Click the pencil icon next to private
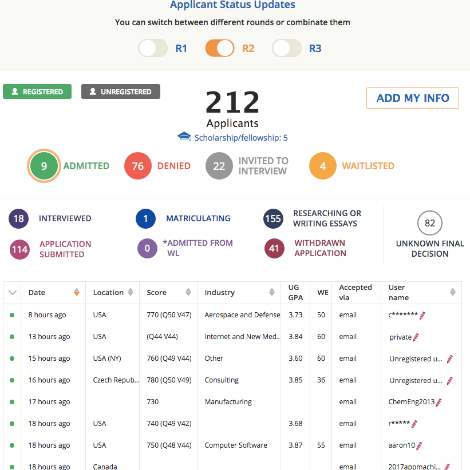Image resolution: width=470 pixels, height=470 pixels. (x=416, y=337)
